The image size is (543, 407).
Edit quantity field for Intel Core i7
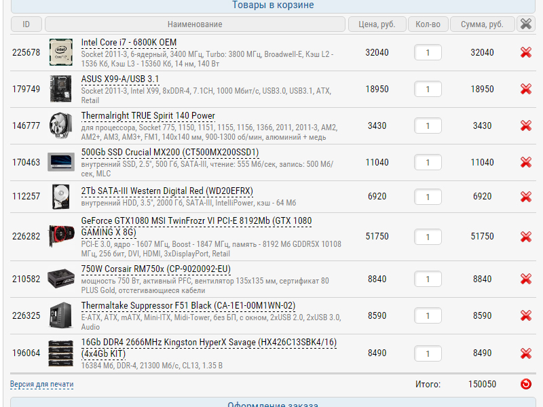[x=428, y=53]
